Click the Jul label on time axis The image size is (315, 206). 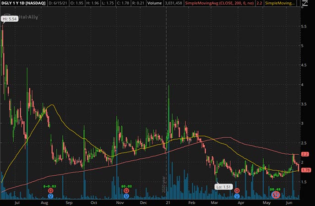[x=17, y=203]
